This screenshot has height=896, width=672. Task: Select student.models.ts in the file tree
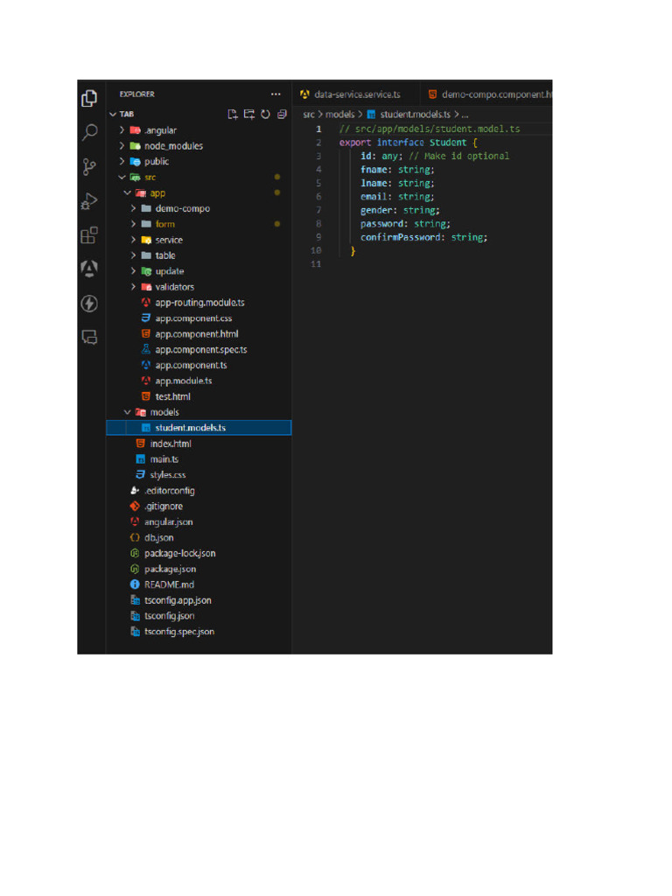point(199,427)
